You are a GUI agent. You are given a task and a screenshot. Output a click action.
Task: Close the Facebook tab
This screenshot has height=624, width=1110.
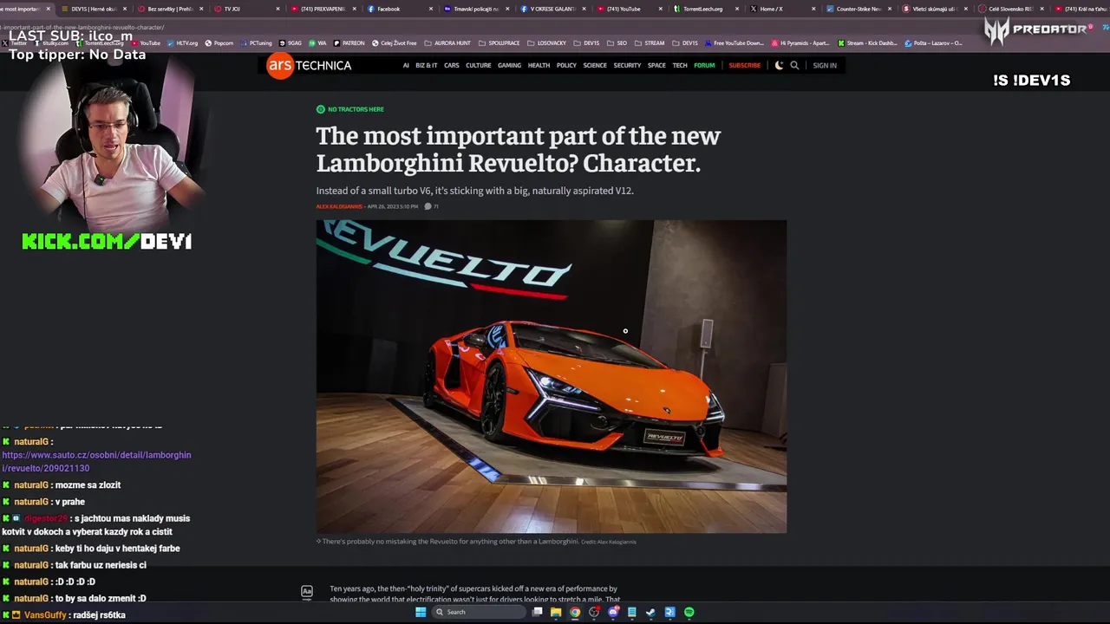(x=431, y=9)
